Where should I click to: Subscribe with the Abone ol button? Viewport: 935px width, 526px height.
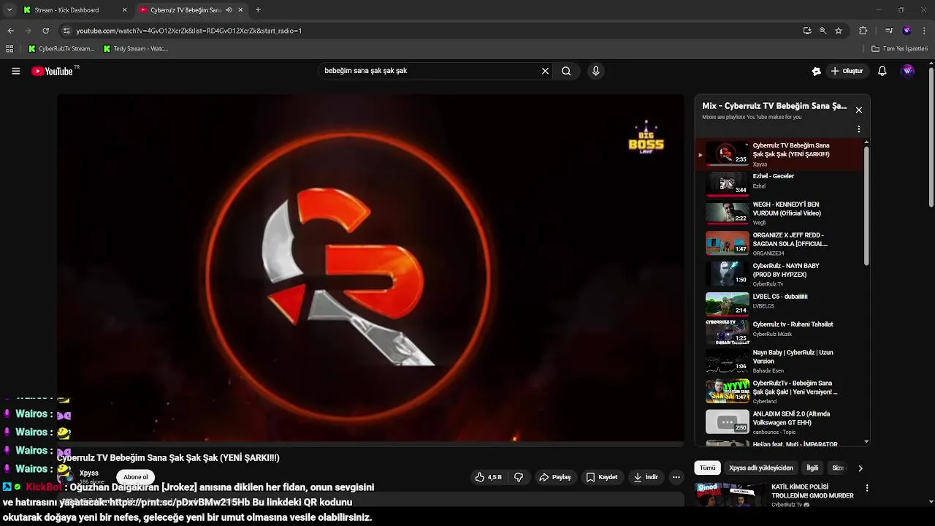coord(135,477)
